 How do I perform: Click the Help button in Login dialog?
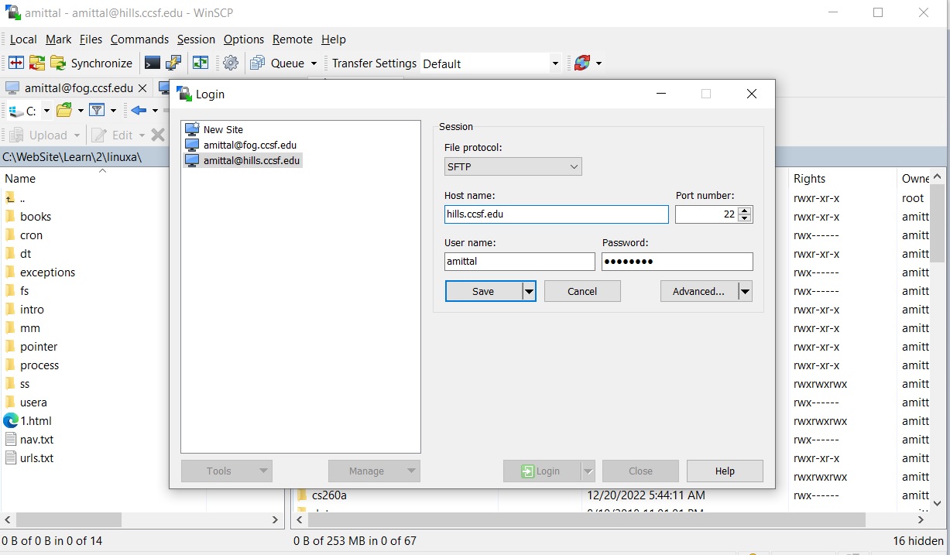pyautogui.click(x=725, y=471)
